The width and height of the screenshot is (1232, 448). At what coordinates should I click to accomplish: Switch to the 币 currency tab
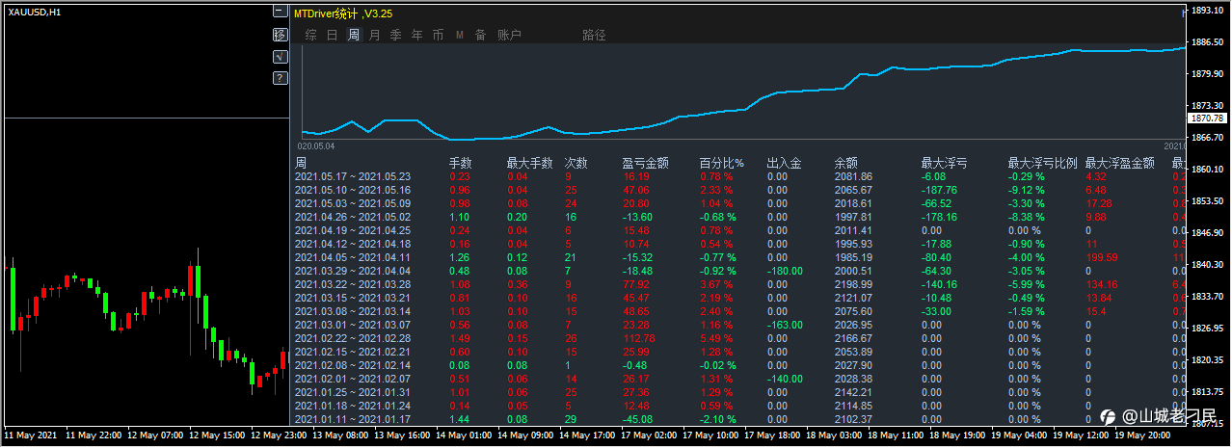coord(438,35)
